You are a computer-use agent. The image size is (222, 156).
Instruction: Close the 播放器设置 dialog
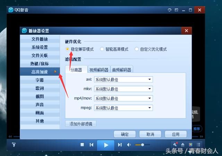pyautogui.click(x=187, y=31)
